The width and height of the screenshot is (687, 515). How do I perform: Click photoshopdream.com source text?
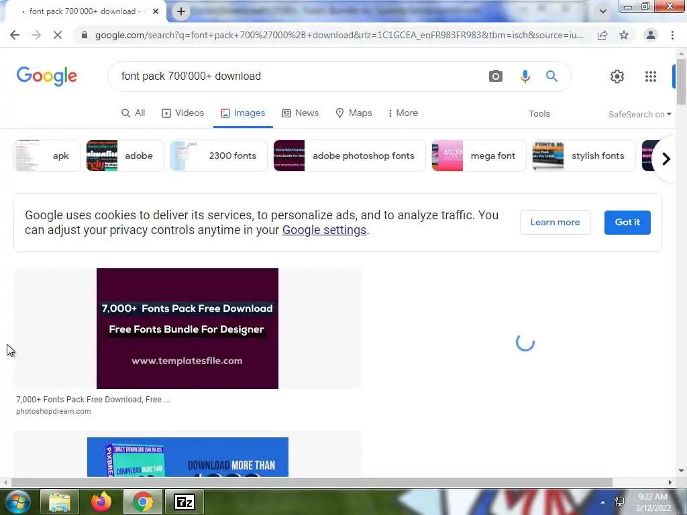[x=54, y=411]
